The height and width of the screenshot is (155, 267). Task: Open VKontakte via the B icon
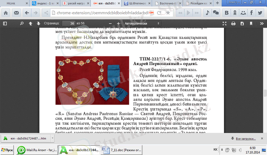click(227, 13)
